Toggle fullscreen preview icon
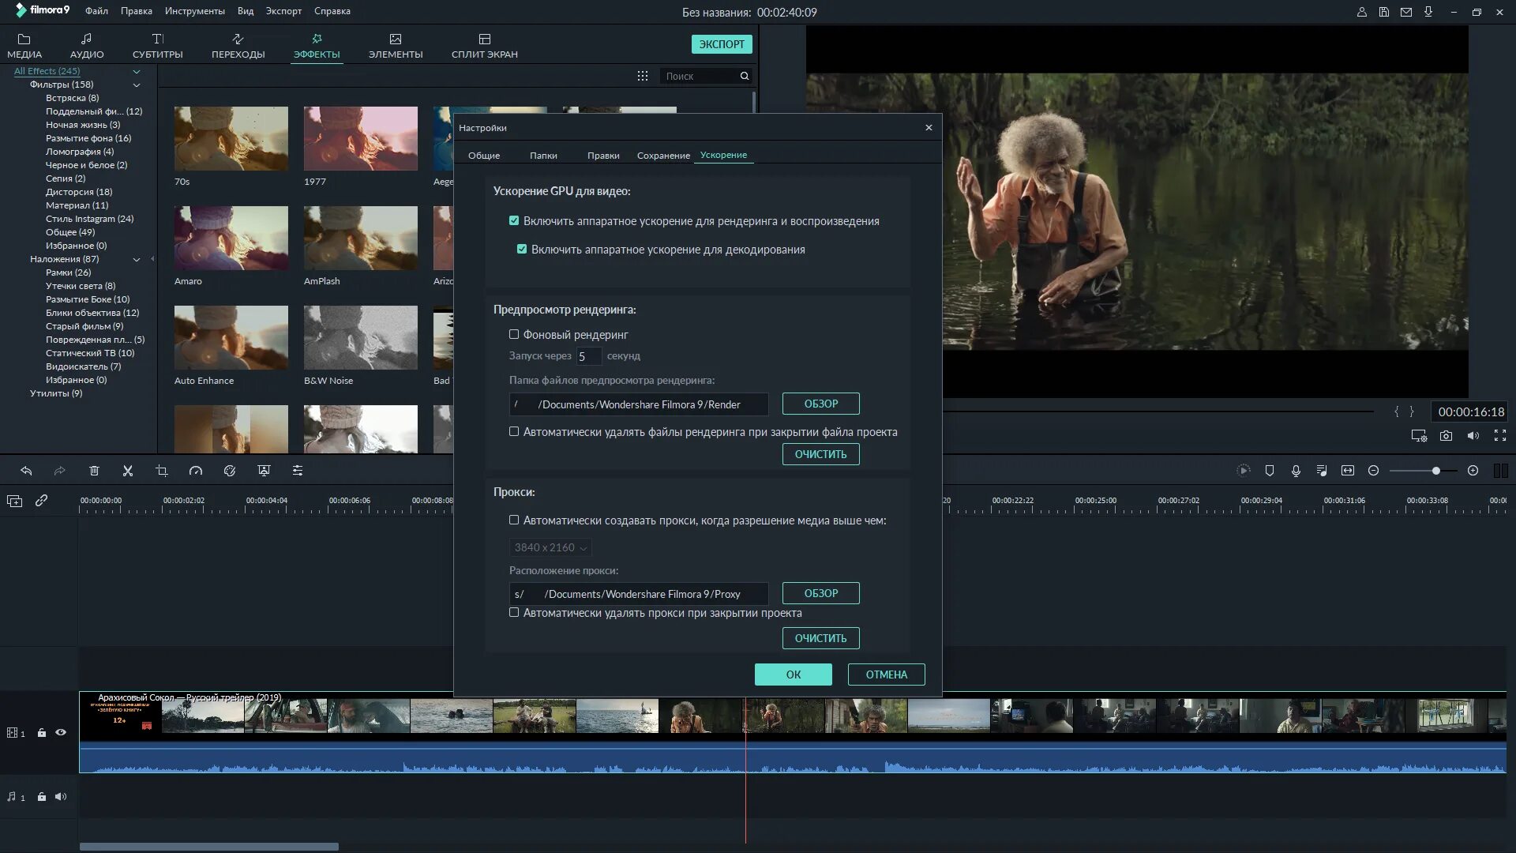Screen dimensions: 1516x853 [1499, 436]
